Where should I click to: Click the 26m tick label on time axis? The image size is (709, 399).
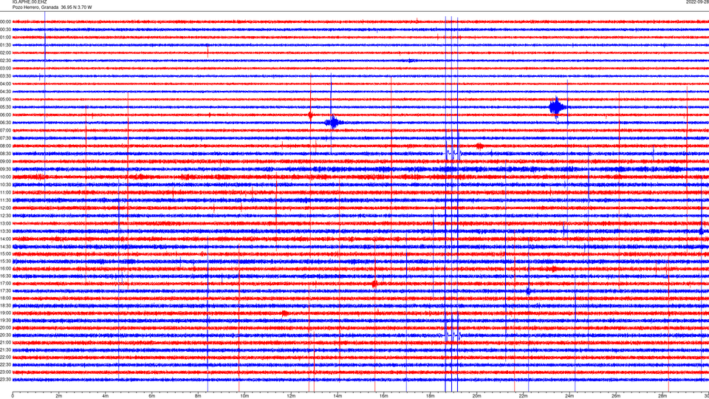(x=616, y=396)
